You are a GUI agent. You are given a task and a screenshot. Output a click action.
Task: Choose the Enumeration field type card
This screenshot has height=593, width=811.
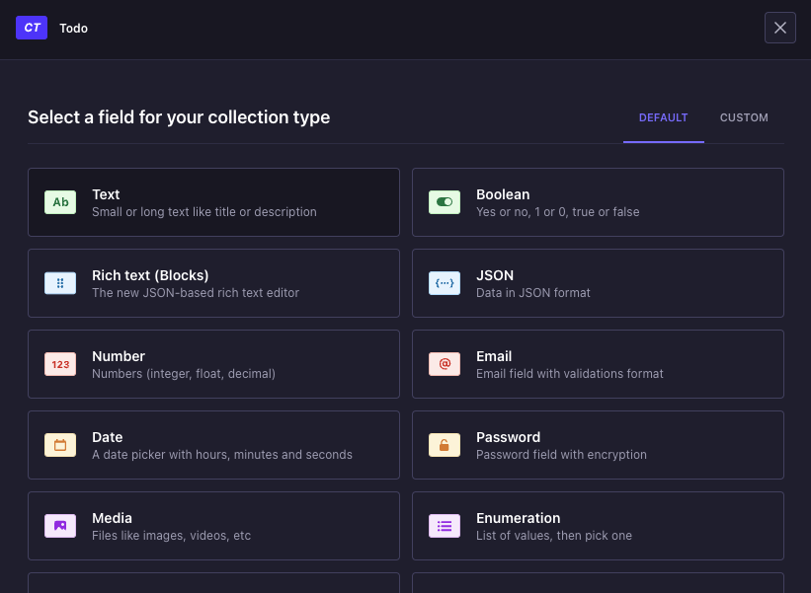[x=598, y=526]
